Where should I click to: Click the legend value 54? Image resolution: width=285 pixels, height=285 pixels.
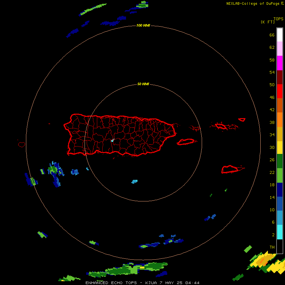(x=272, y=72)
